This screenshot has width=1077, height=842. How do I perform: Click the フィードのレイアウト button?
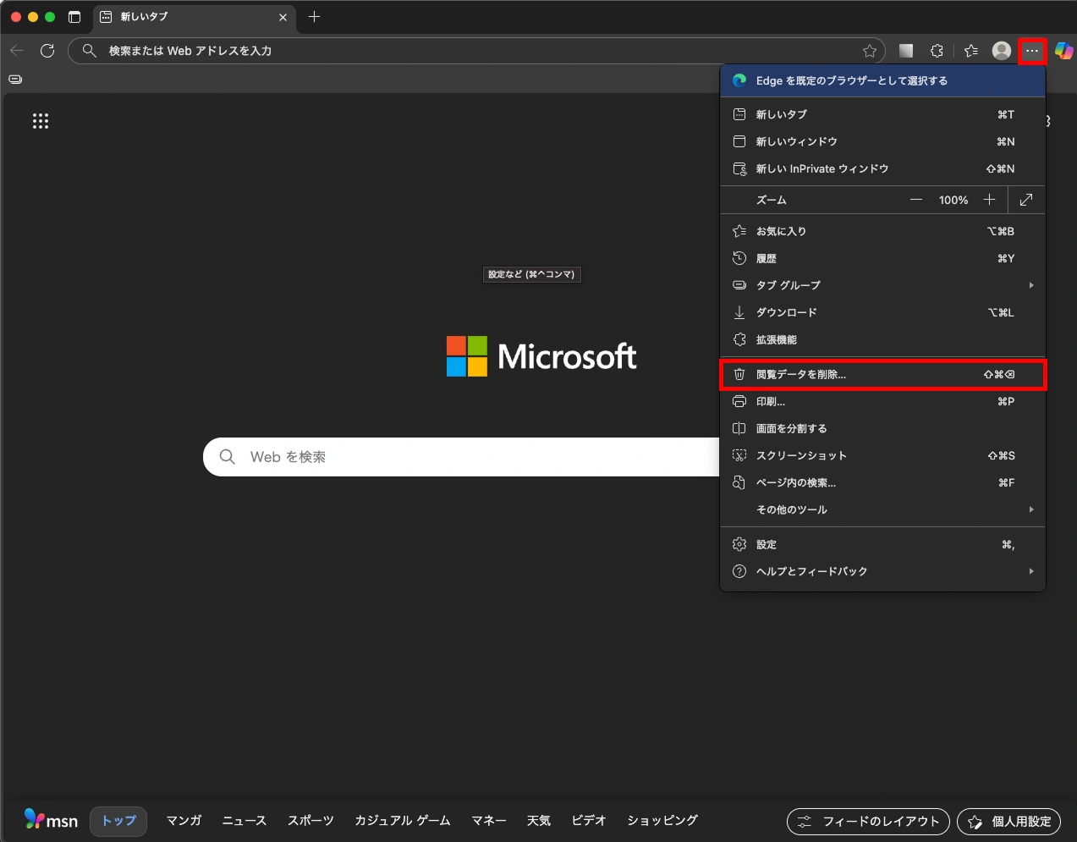coord(868,821)
